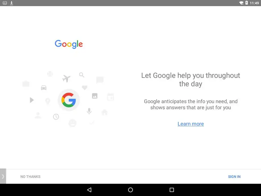261x196 pixels.
Task: Open Recent apps square button
Action: [172, 190]
